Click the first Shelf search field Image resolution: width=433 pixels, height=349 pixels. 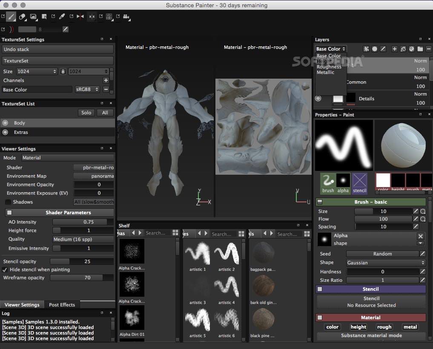pyautogui.click(x=157, y=233)
